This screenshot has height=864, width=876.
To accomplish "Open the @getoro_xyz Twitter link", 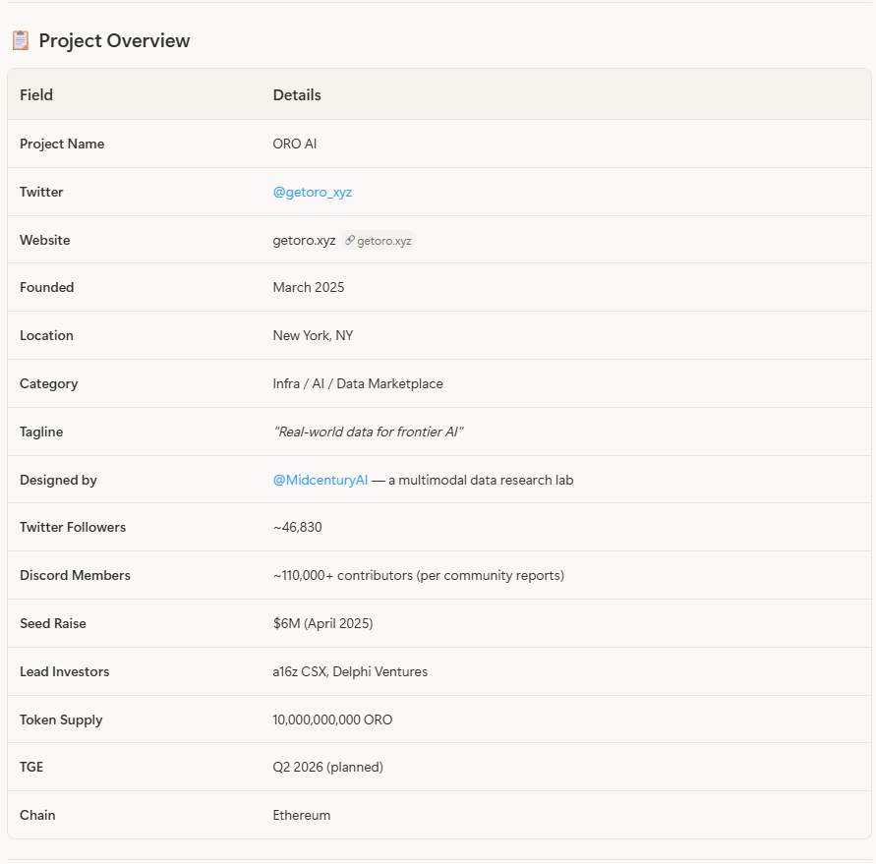I will [313, 192].
